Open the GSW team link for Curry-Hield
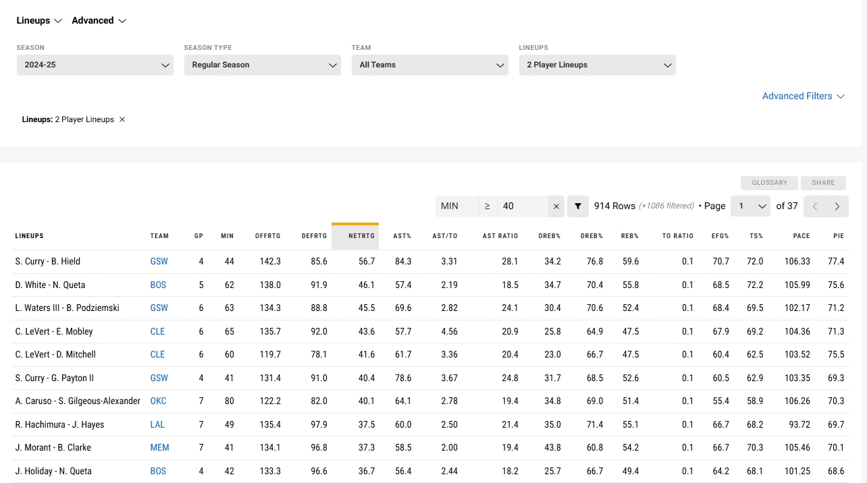The height and width of the screenshot is (483, 867). pyautogui.click(x=159, y=262)
